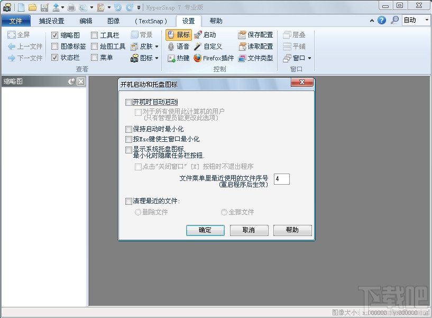The width and height of the screenshot is (432, 318).
Task: Check 保持启动时最小化 option
Action: [128, 129]
